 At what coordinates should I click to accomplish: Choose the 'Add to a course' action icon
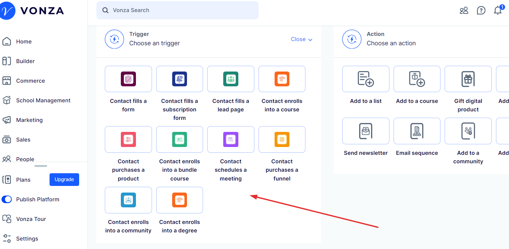tap(417, 79)
